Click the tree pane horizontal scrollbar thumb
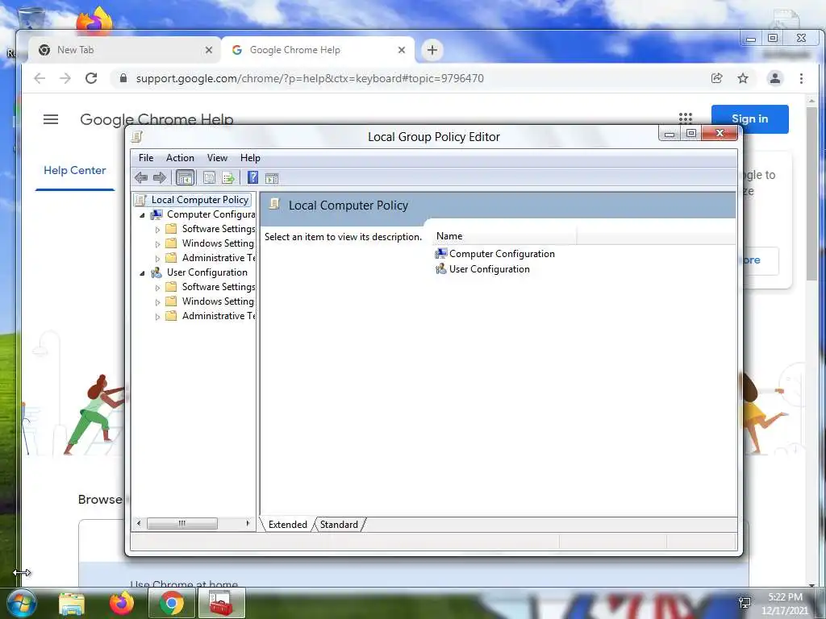 [181, 523]
